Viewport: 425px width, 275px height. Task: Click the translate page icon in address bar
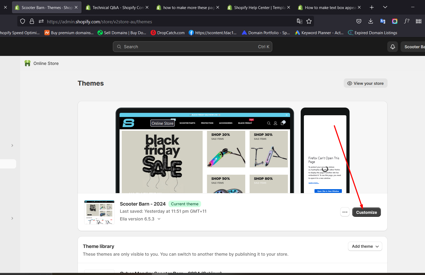[300, 21]
